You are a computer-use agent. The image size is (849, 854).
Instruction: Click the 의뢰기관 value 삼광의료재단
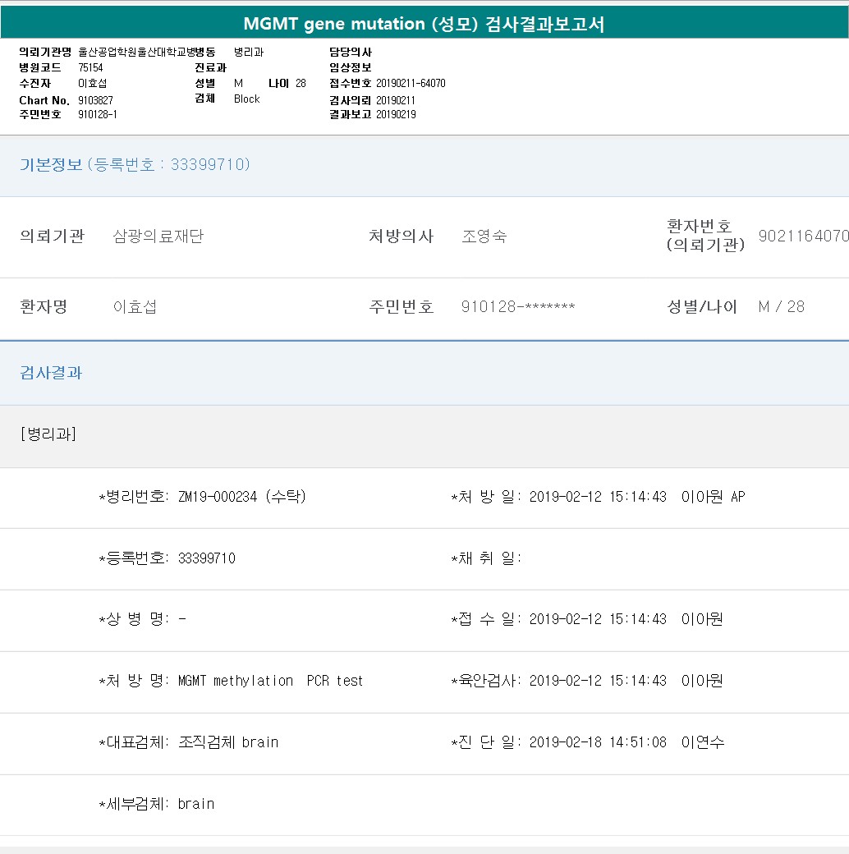click(x=158, y=236)
